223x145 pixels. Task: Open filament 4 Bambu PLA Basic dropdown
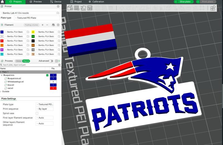point(46,36)
